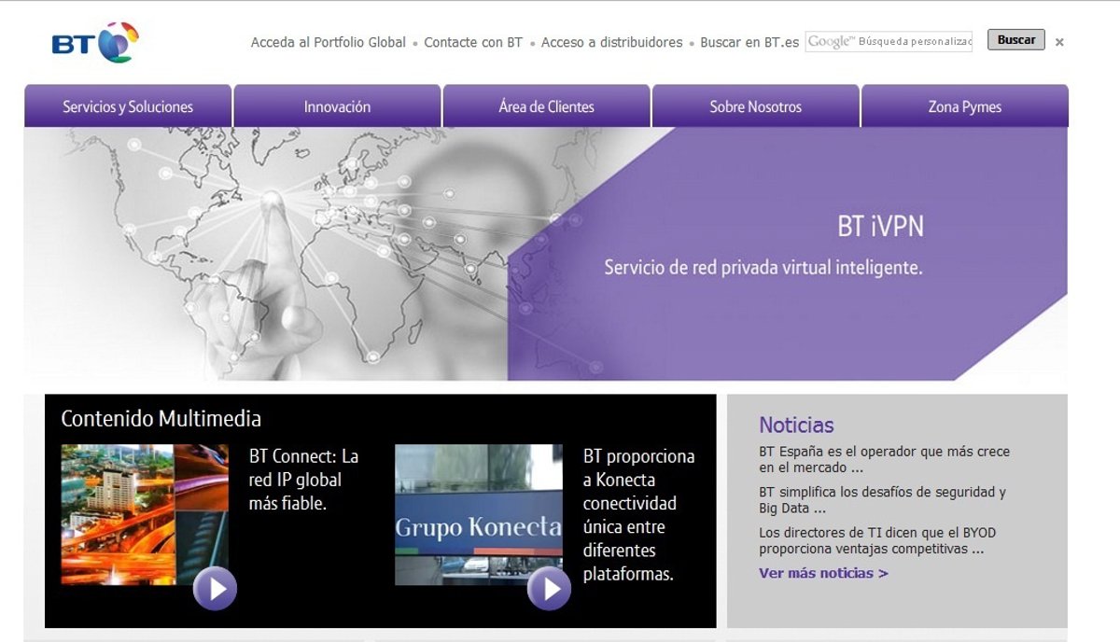
Task: Open Acceso a distribuidores link
Action: click(x=611, y=42)
